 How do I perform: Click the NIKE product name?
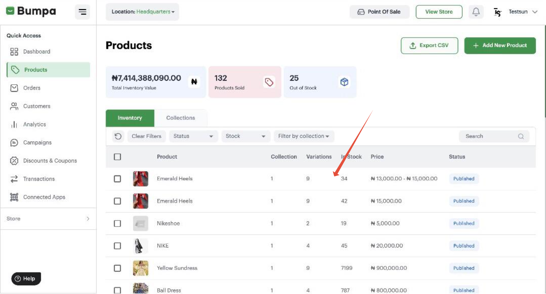163,246
